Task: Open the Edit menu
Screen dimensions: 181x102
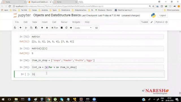Action: pyautogui.click(x=25, y=22)
